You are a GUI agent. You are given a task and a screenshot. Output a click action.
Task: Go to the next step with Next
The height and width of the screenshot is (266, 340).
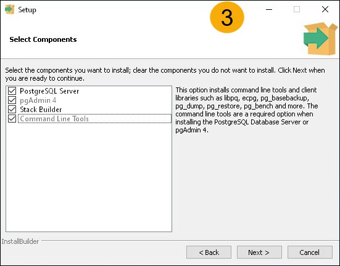(259, 252)
